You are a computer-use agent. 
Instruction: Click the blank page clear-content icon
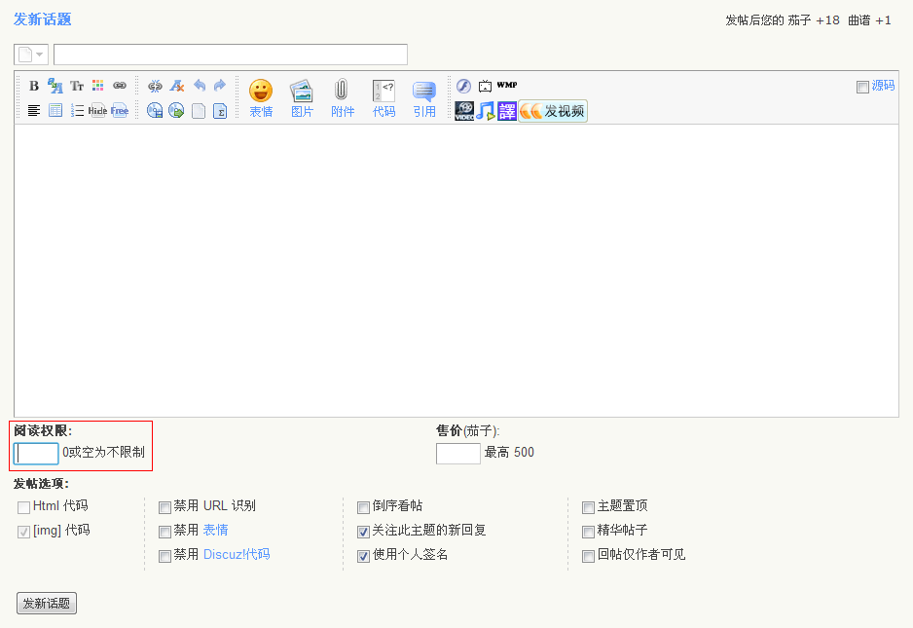click(x=199, y=110)
